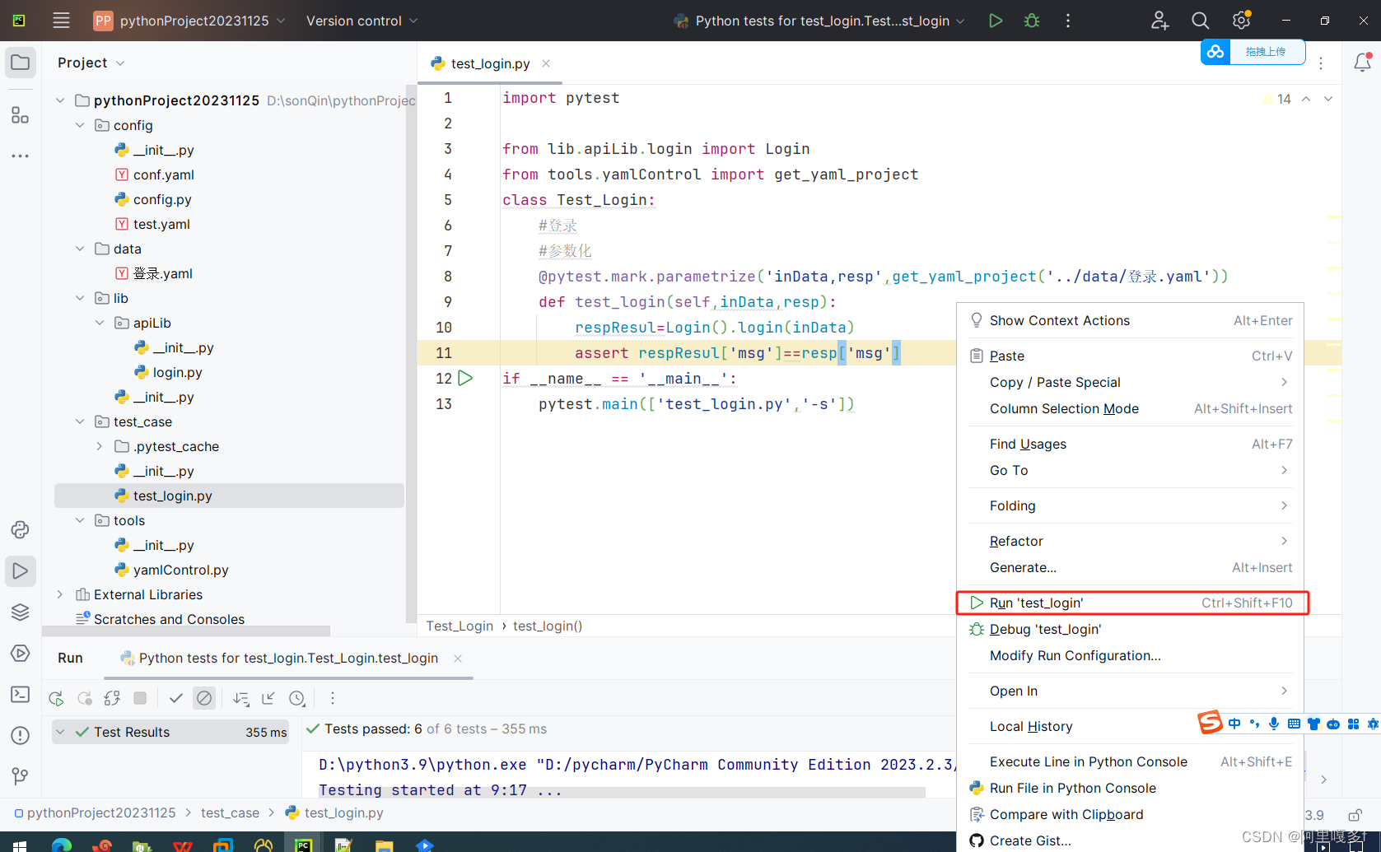The image size is (1381, 852).
Task: Toggle auto-test rerun icon
Action: pyautogui.click(x=112, y=698)
